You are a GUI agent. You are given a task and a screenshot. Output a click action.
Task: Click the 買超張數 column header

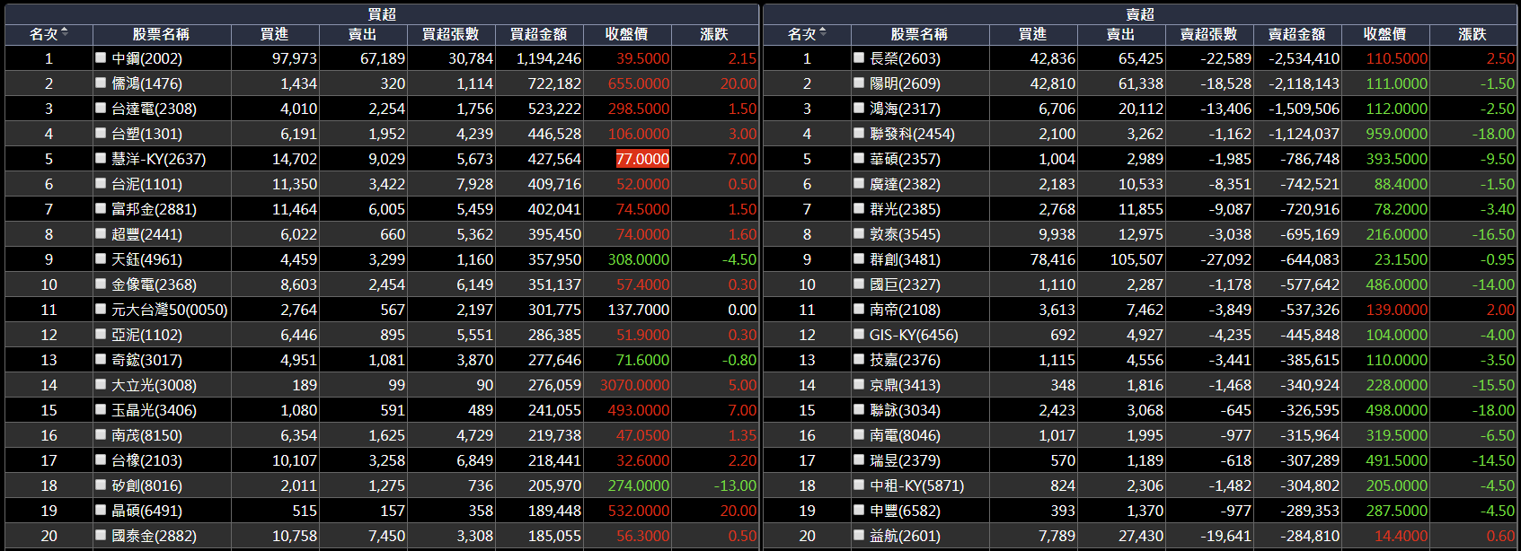(x=451, y=34)
